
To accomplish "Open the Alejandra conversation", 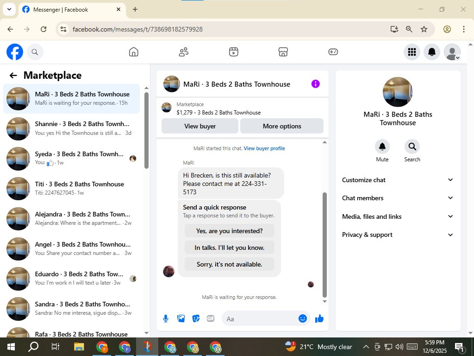I will (72, 219).
